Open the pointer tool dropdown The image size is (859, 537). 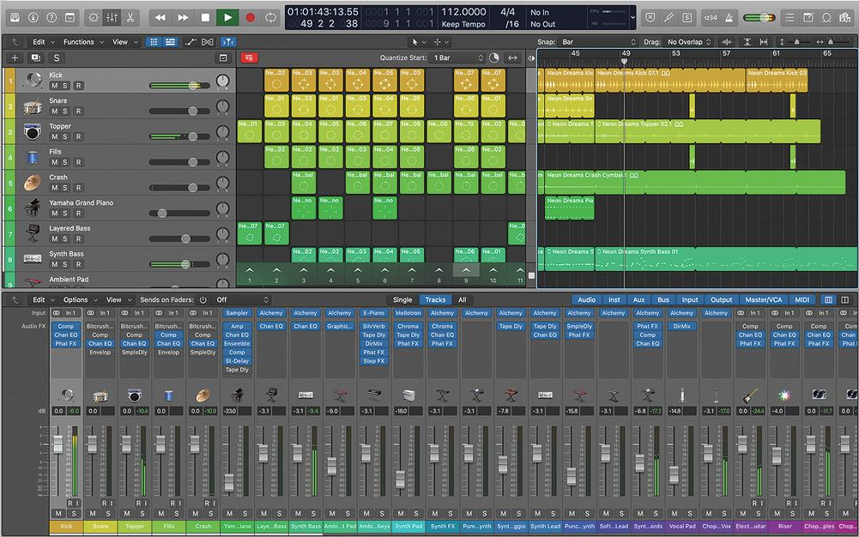coord(417,41)
